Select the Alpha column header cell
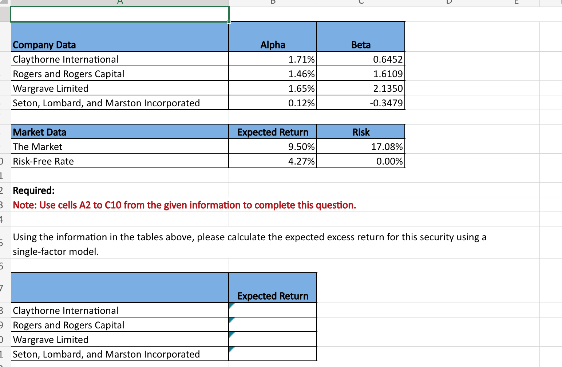This screenshot has height=367, width=562. (x=272, y=44)
